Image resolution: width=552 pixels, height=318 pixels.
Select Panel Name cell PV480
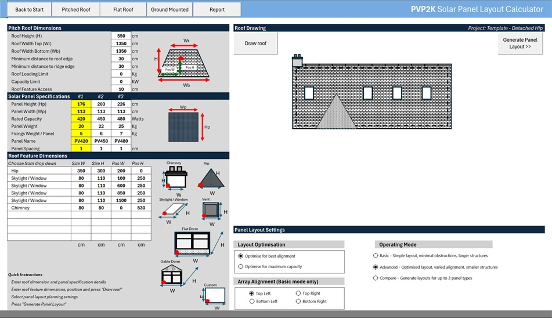(121, 140)
